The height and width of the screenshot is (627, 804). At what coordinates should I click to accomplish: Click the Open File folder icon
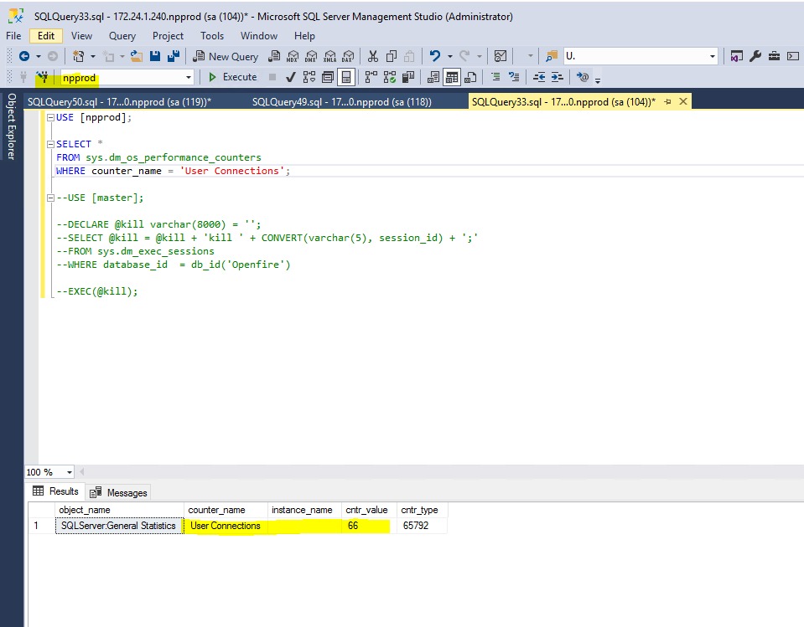(x=137, y=56)
